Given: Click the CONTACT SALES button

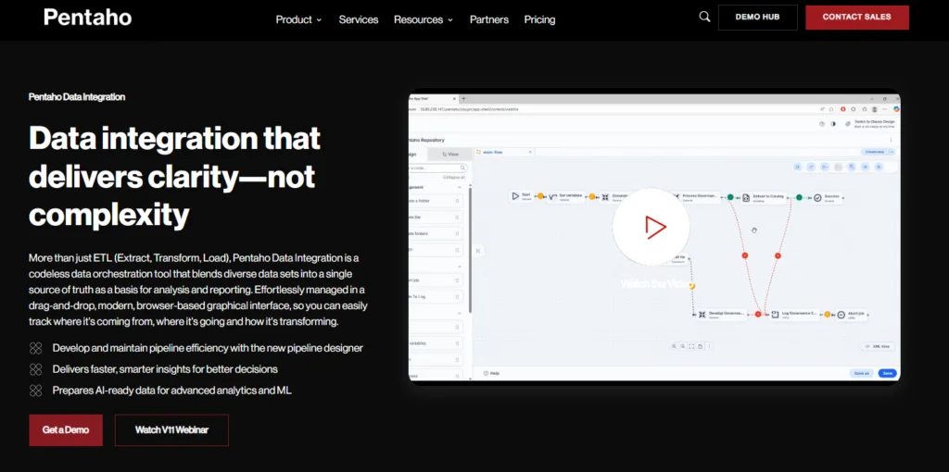Looking at the screenshot, I should coord(857,17).
